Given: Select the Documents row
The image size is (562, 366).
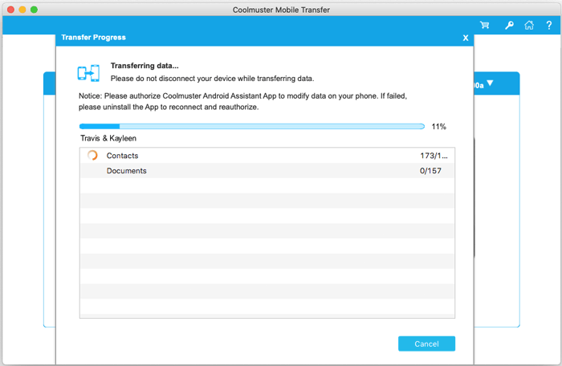Looking at the screenshot, I should (x=267, y=171).
